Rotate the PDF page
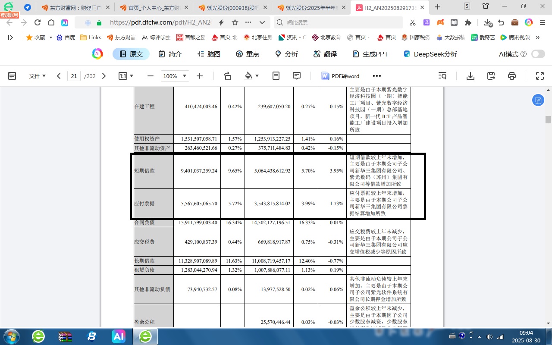Image resolution: width=552 pixels, height=345 pixels. [228, 76]
